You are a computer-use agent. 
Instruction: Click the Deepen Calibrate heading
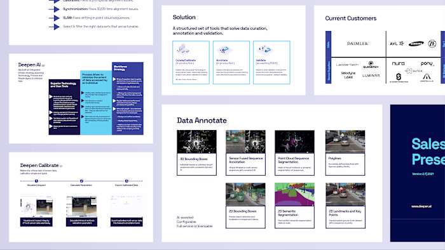click(x=39, y=166)
